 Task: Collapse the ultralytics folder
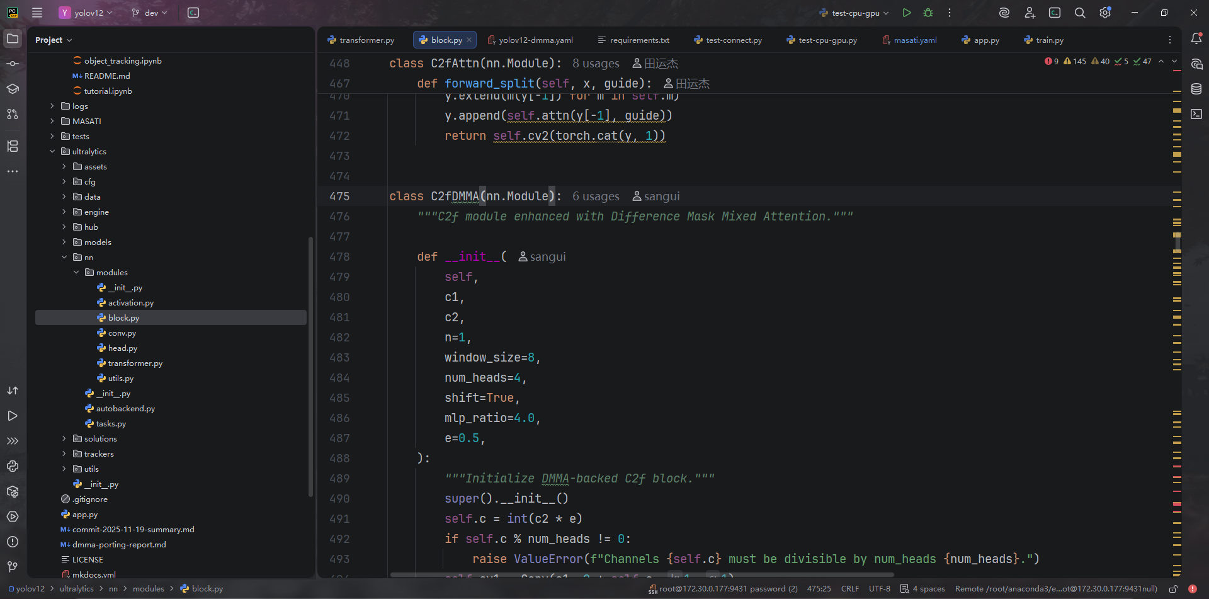[x=52, y=152]
